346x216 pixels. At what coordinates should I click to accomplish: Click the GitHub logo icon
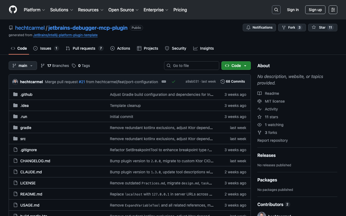pos(13,10)
